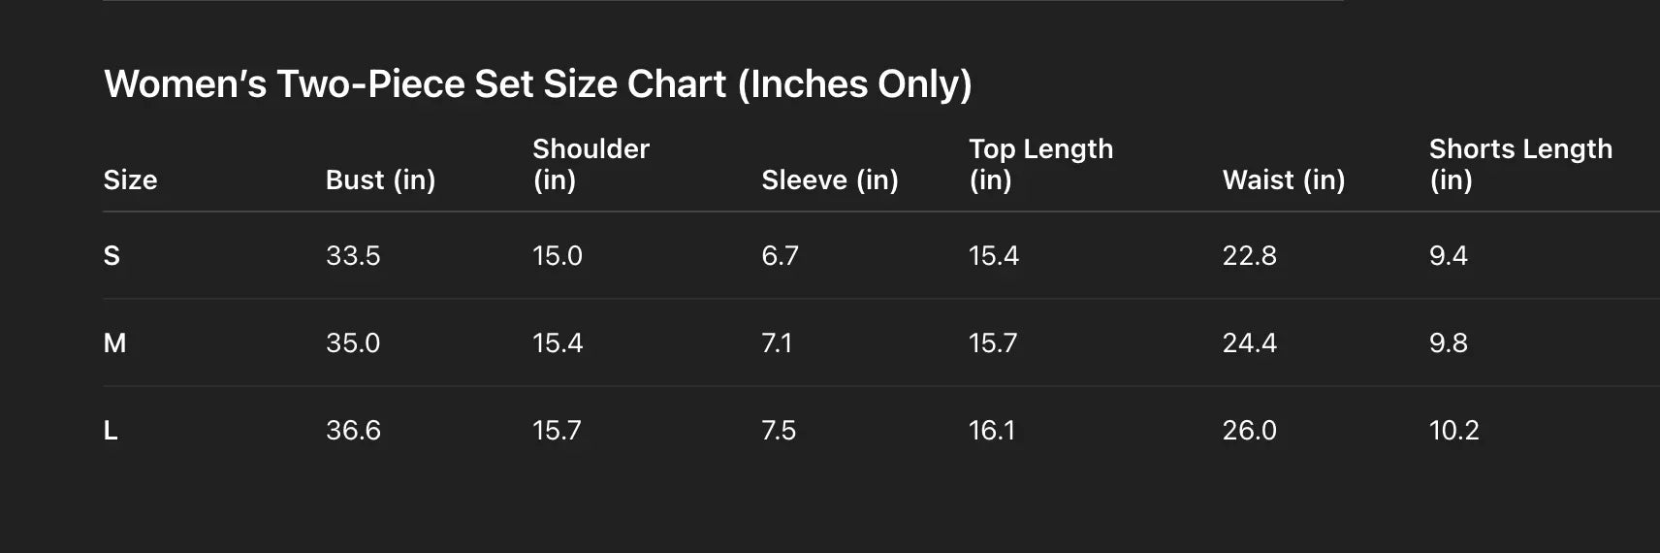Select the 16.1 top length cell

tap(991, 430)
